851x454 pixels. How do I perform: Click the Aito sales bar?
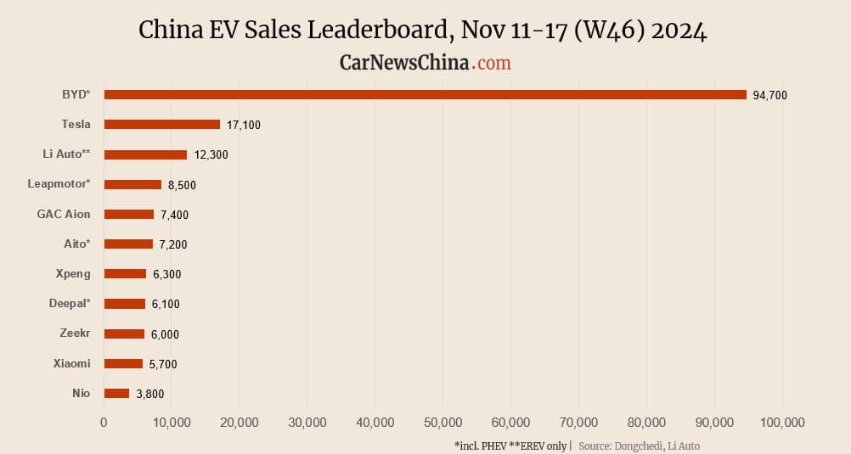point(128,244)
